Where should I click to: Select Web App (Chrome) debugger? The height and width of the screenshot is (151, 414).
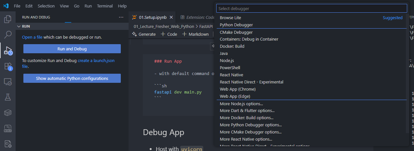pyautogui.click(x=311, y=89)
